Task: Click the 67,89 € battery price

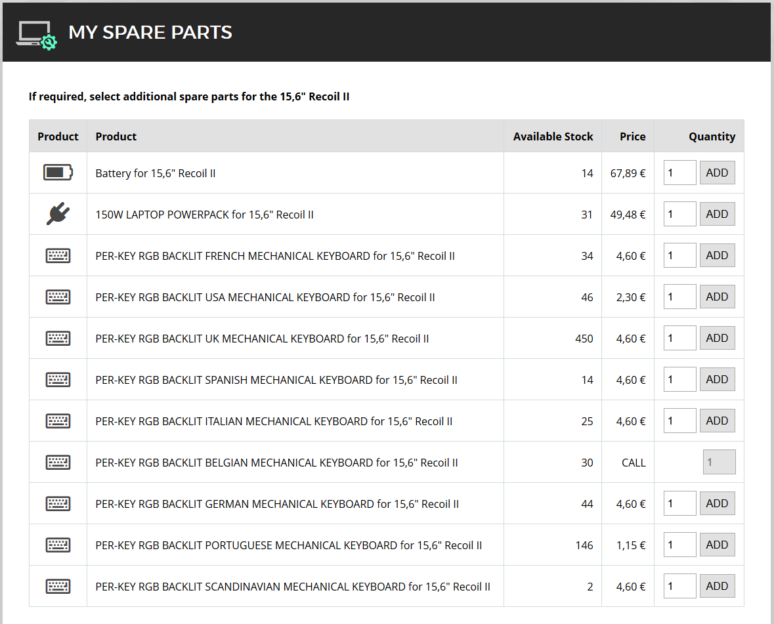Action: click(x=628, y=174)
